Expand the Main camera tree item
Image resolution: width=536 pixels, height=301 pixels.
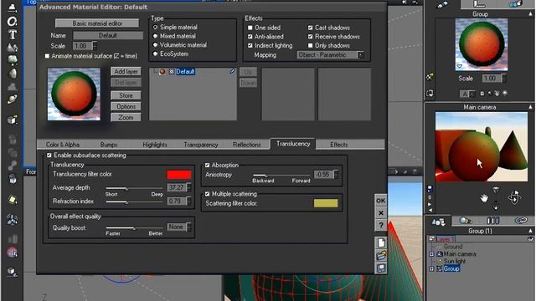pos(431,254)
